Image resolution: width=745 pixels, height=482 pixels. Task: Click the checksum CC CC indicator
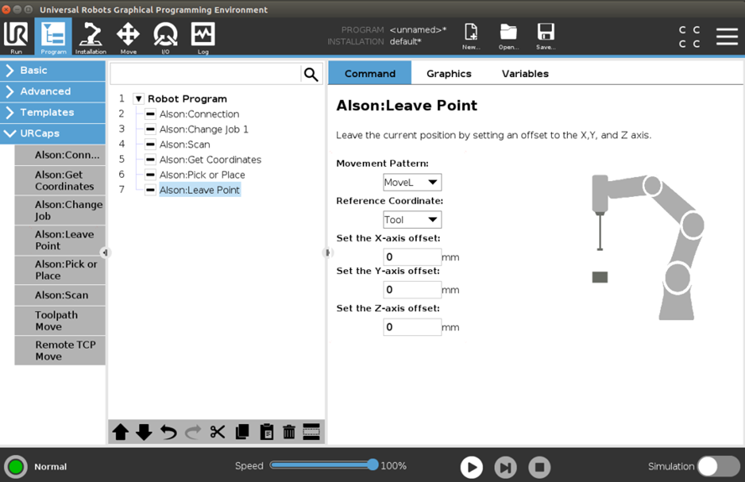[689, 37]
